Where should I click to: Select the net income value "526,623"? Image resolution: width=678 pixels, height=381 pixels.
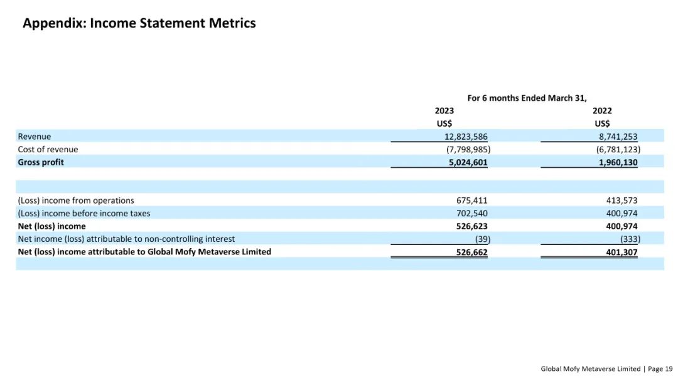[471, 226]
